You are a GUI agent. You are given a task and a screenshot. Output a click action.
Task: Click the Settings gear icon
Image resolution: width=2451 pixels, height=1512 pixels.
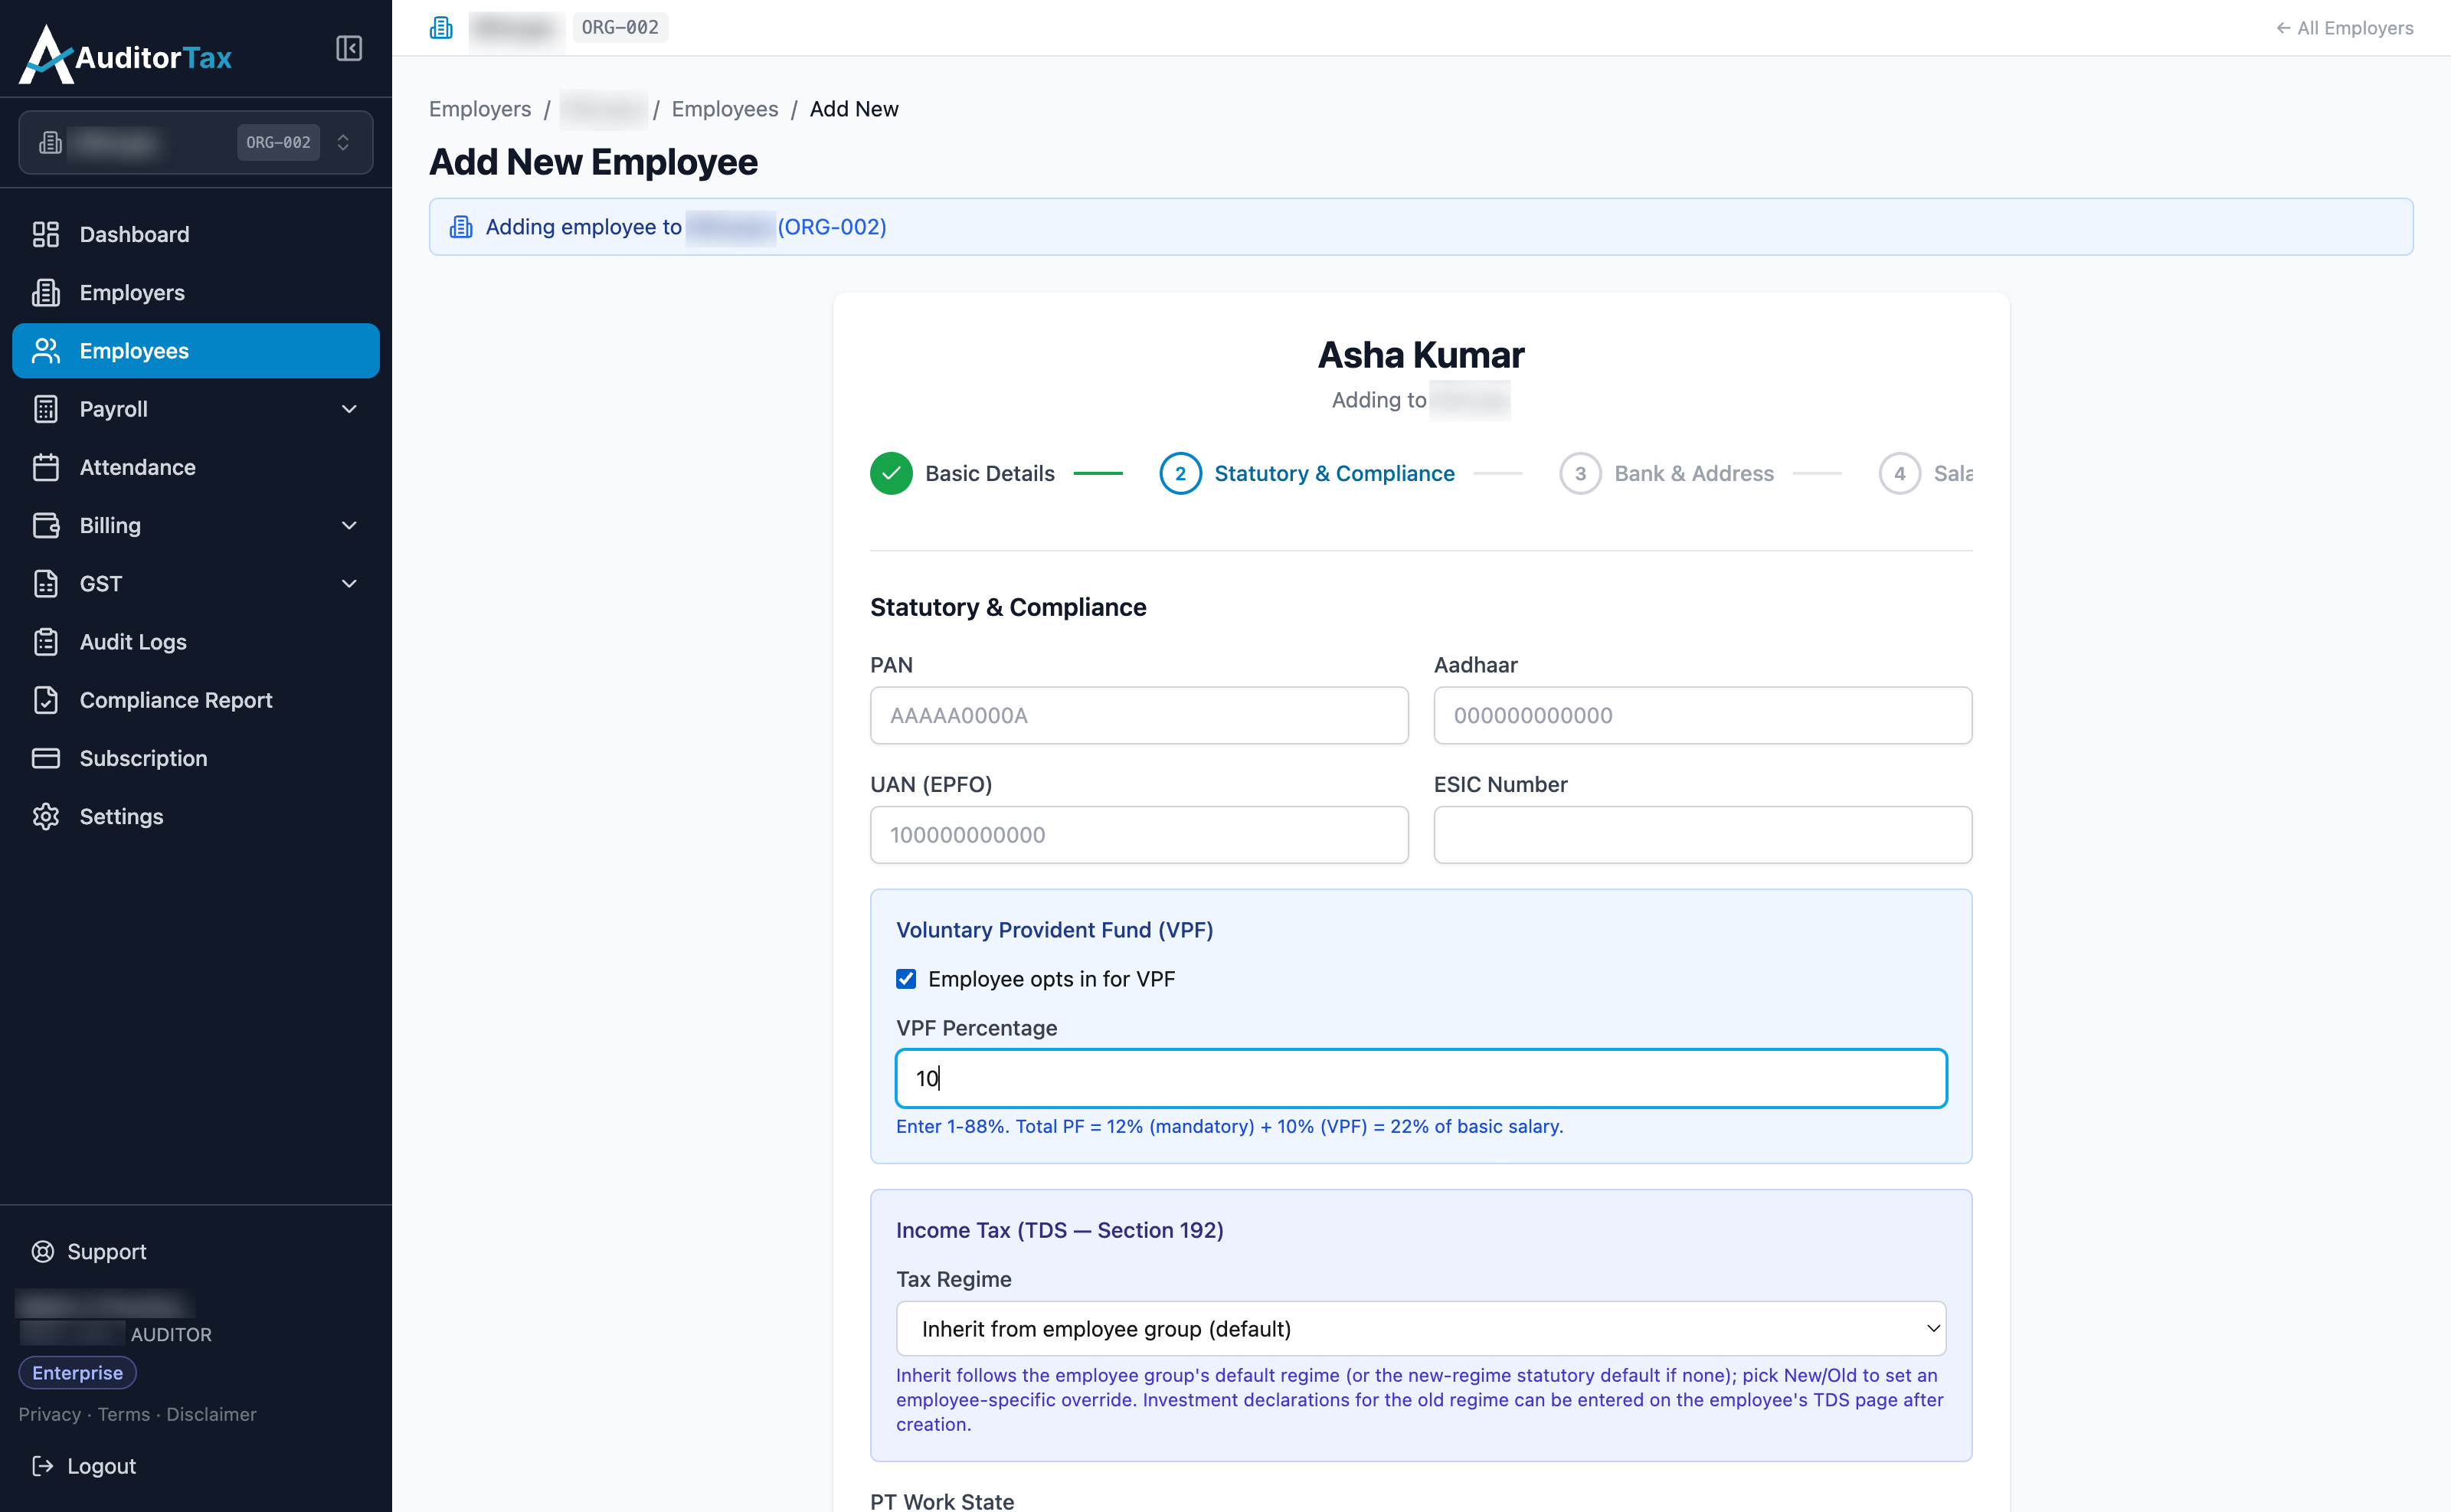46,816
